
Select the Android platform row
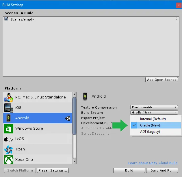[x=38, y=118]
